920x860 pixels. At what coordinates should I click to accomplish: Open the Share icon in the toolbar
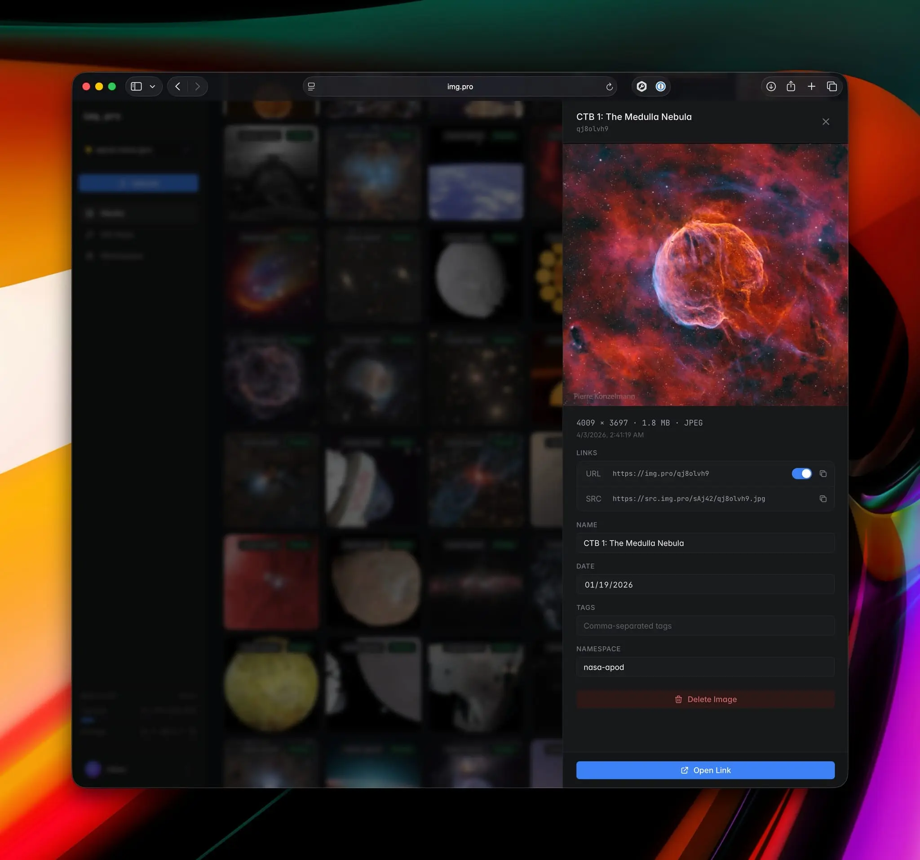click(x=791, y=86)
